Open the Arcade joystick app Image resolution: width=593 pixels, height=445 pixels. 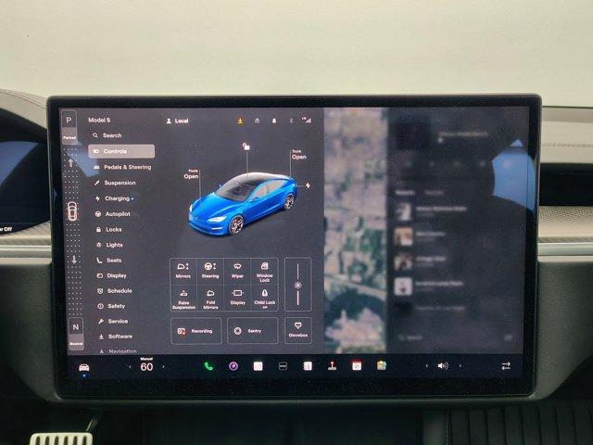(x=332, y=365)
